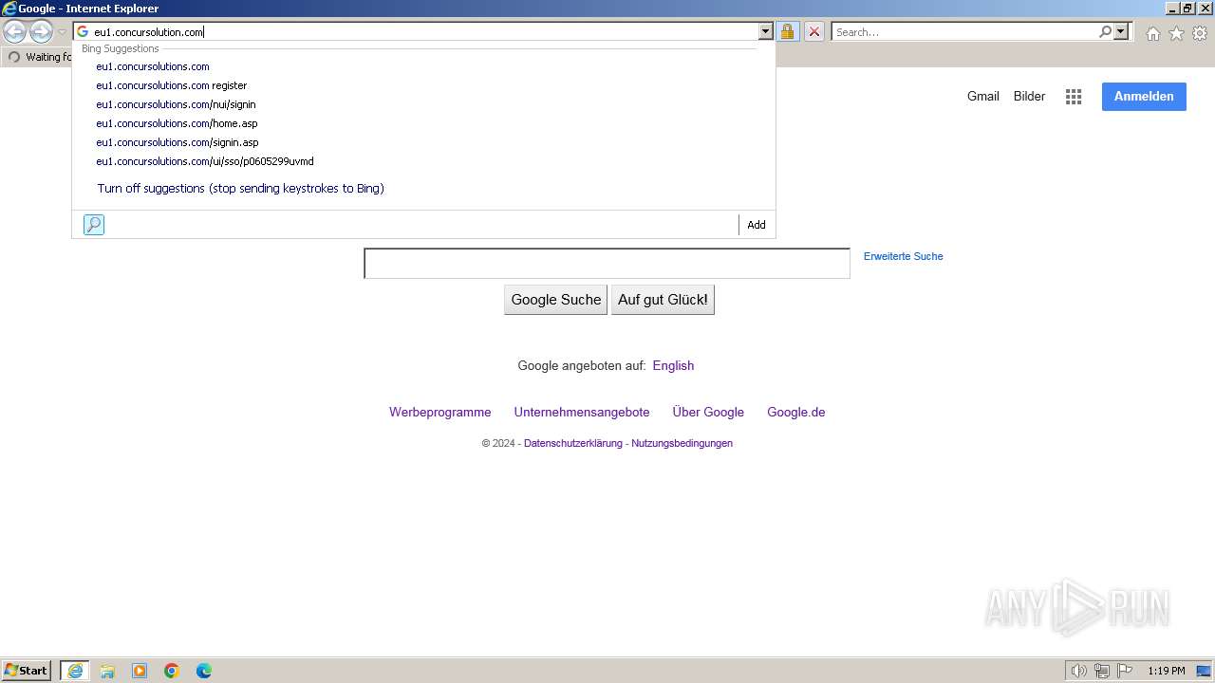Screen dimensions: 1215x683
Task: Open the Über Google link
Action: (x=708, y=412)
